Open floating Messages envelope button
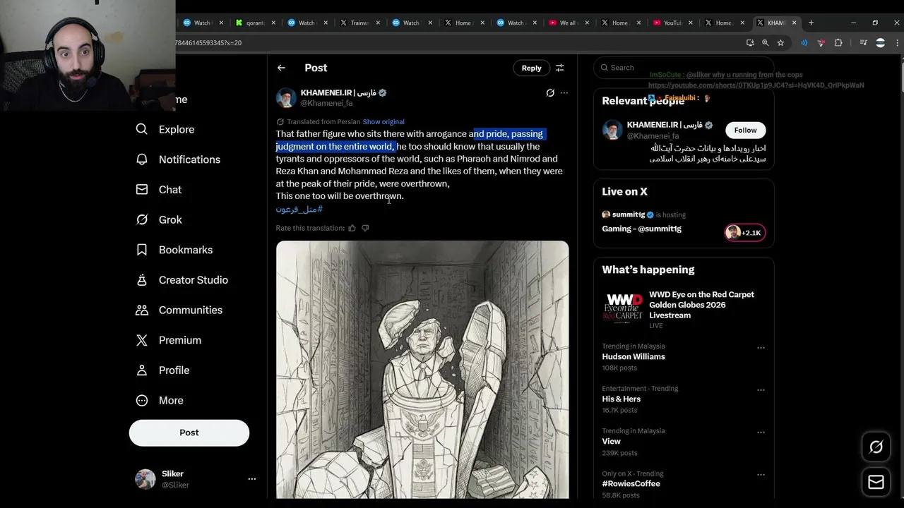Image resolution: width=904 pixels, height=508 pixels. pos(876,483)
